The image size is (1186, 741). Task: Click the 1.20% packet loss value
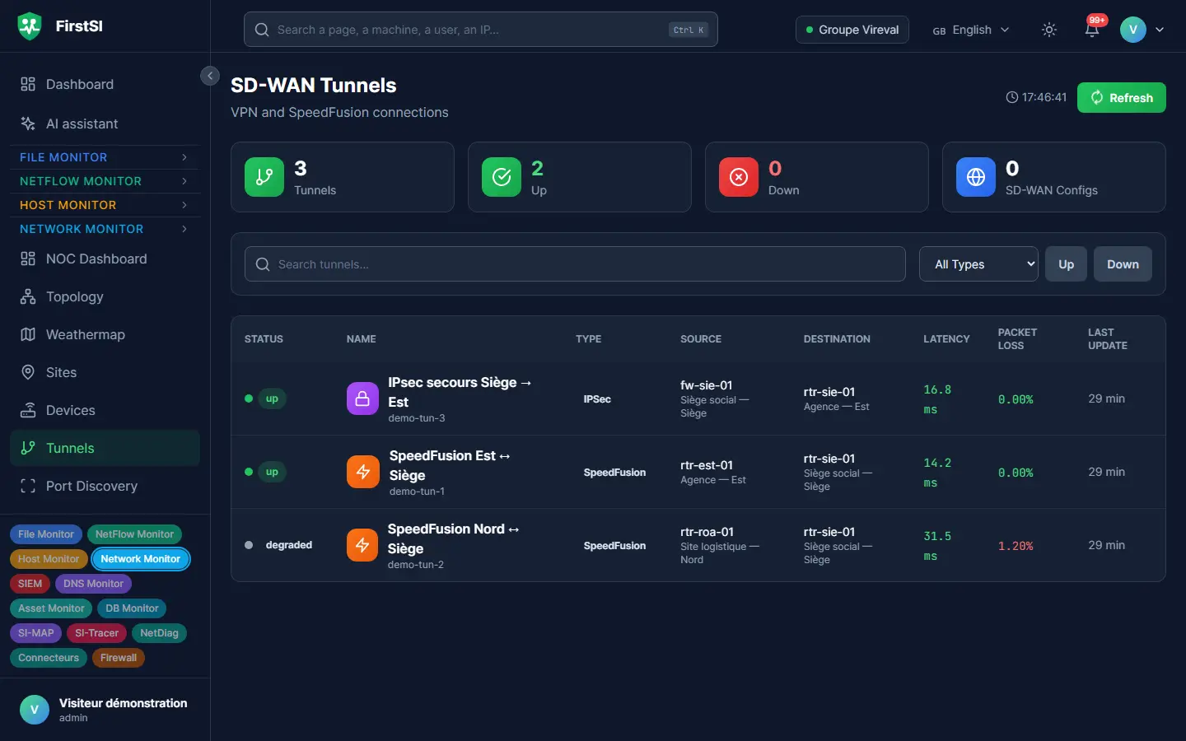coord(1016,546)
